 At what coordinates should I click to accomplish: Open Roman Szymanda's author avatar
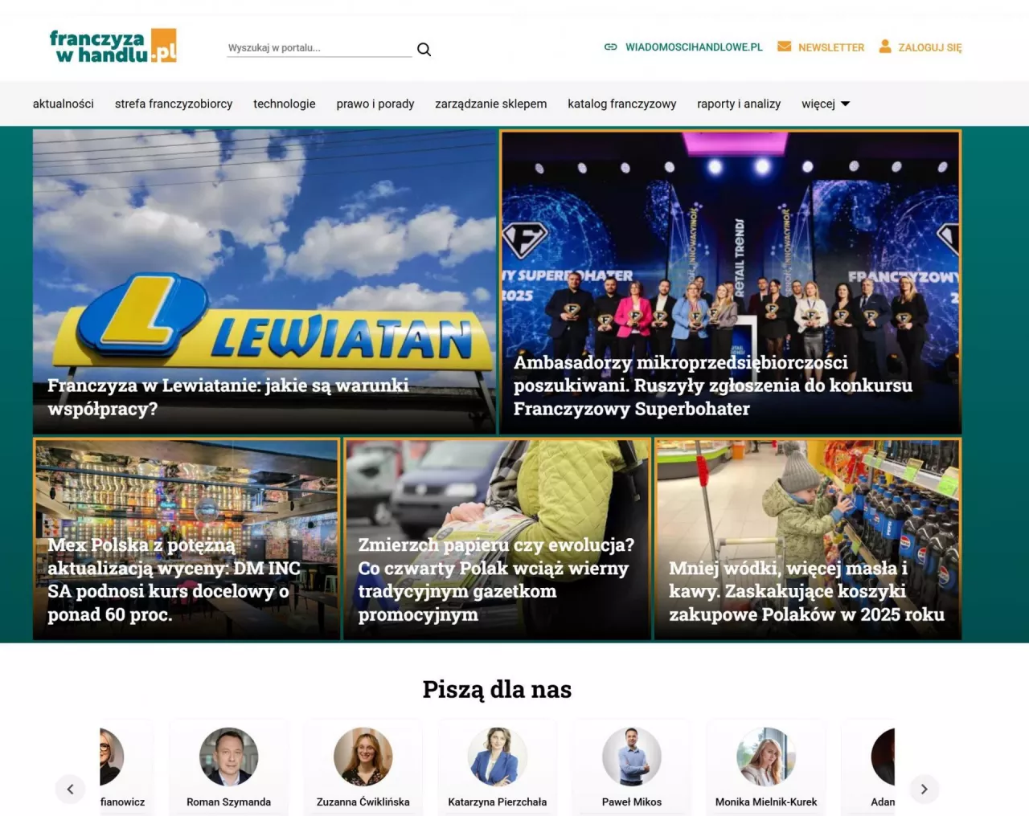(x=228, y=757)
